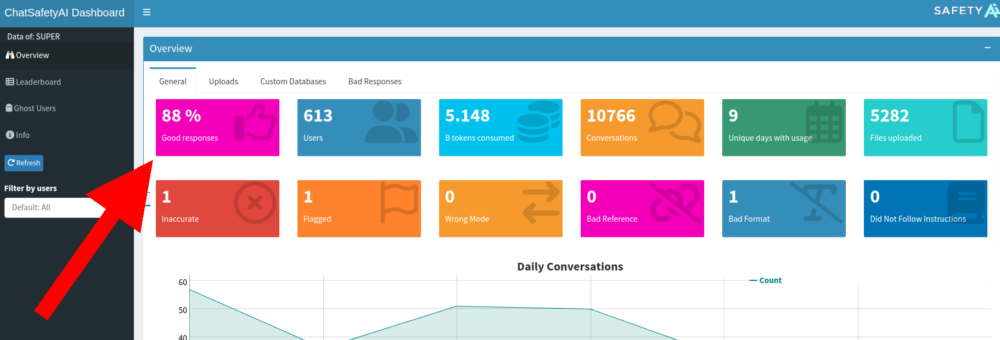Click the binoculars icon beside Overview

pos(10,55)
